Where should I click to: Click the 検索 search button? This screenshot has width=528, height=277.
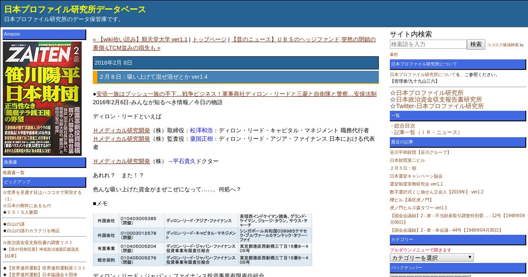476,44
